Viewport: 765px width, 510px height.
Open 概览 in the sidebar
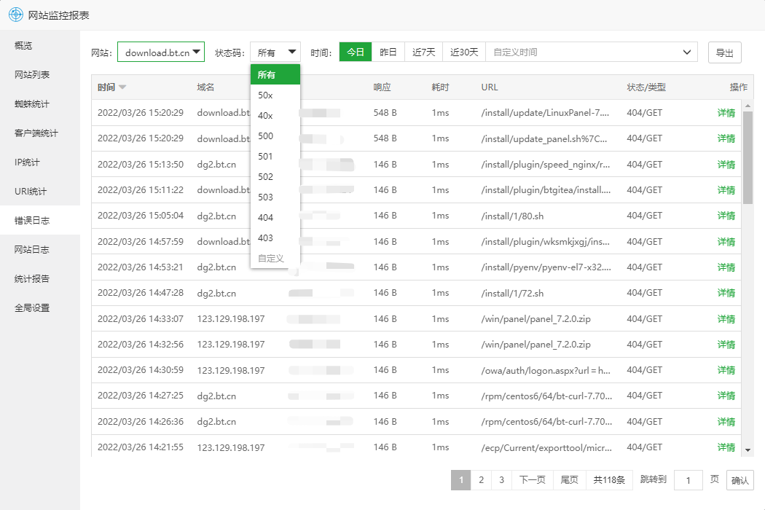(40, 45)
